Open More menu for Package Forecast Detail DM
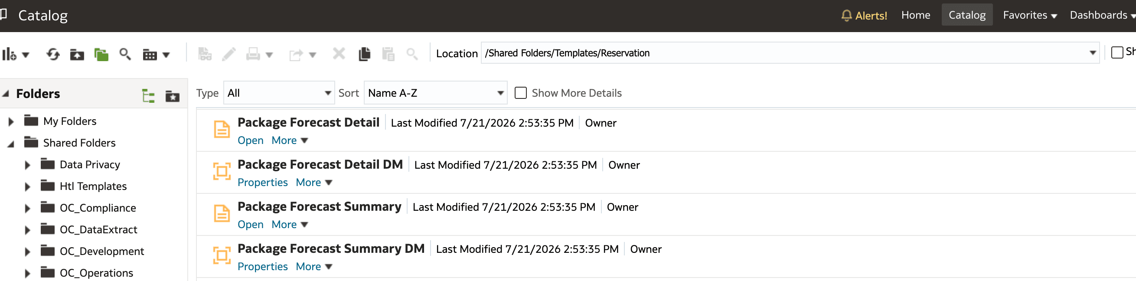The height and width of the screenshot is (281, 1136). pos(314,182)
